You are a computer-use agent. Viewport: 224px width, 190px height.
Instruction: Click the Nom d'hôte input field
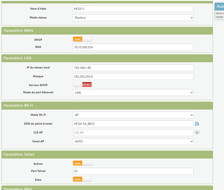(133, 9)
